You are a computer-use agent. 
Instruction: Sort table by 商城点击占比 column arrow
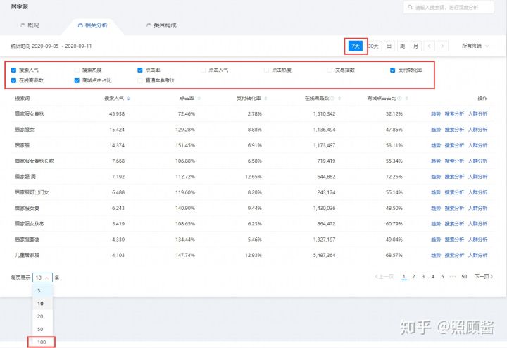[x=406, y=99]
